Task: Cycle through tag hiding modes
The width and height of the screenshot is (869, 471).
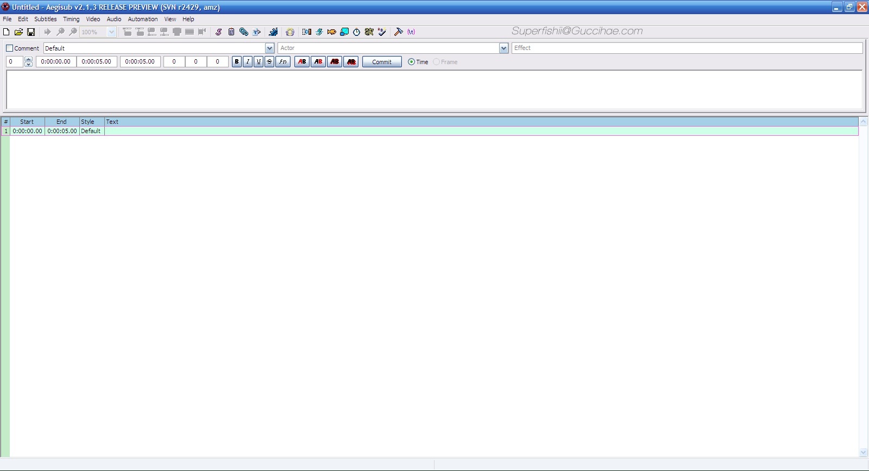Action: [411, 32]
